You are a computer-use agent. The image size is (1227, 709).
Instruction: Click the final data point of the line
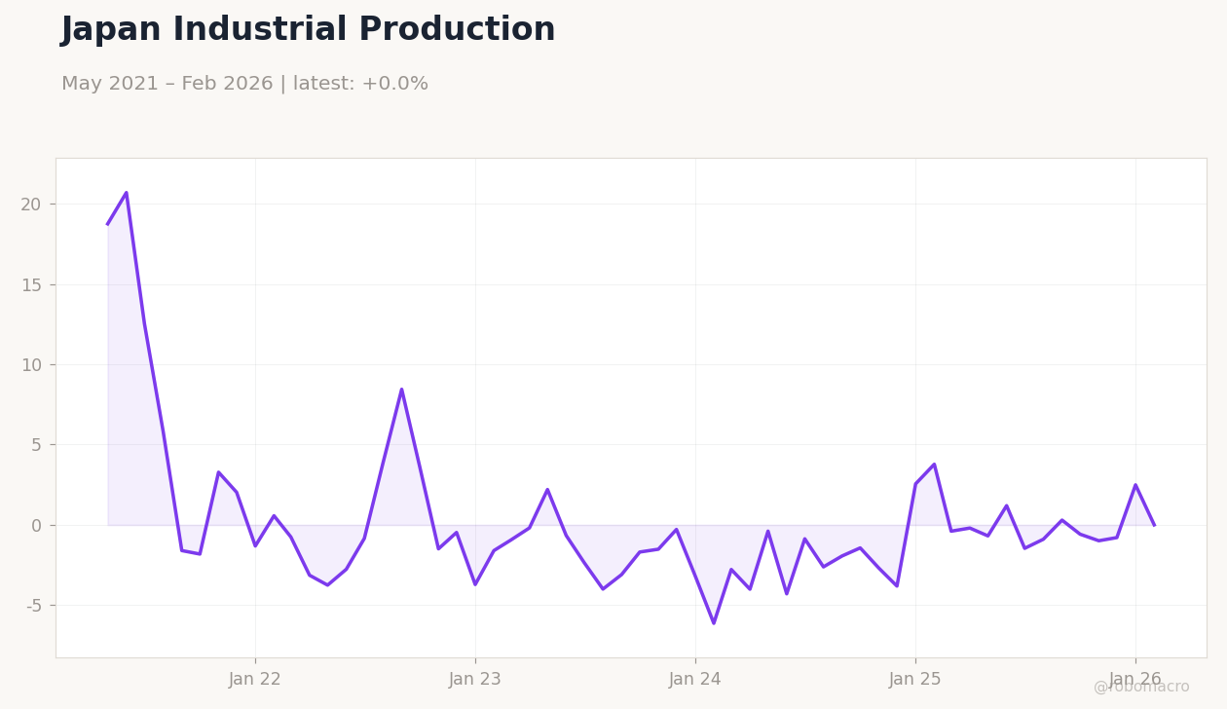point(1154,525)
